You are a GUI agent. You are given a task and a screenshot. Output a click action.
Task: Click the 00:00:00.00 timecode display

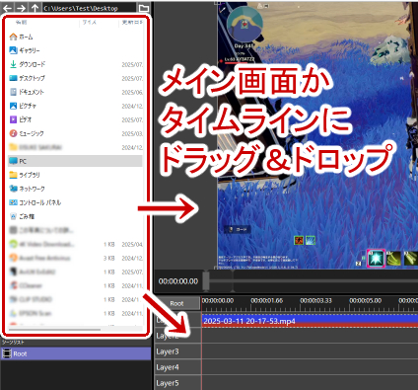(x=178, y=281)
